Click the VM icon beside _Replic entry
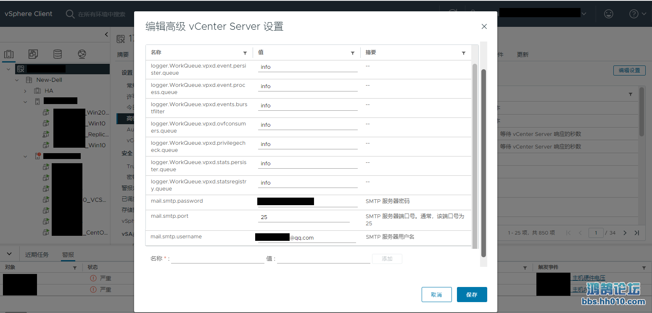Screen dimensions: 652x313 (46, 134)
